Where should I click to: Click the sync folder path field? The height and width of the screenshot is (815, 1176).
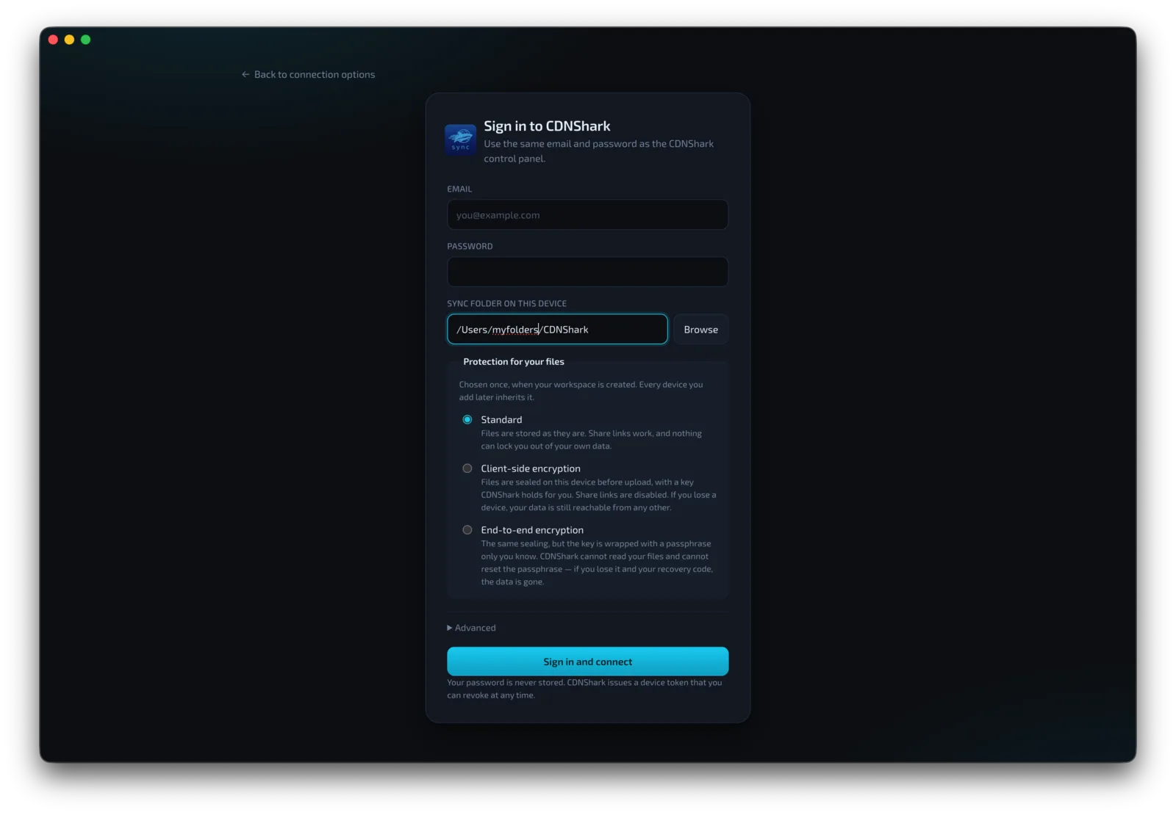[x=557, y=329]
